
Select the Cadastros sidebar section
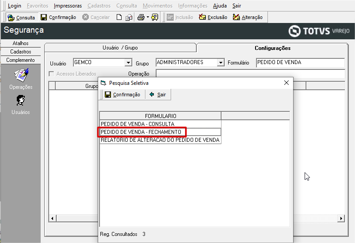[x=21, y=52]
